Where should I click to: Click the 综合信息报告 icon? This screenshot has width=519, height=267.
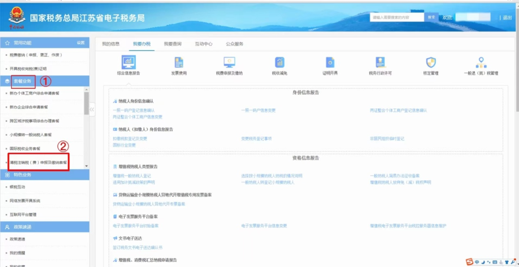[128, 62]
